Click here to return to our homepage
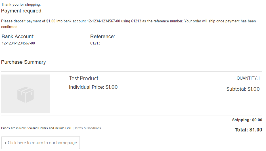Viewport: 266px width, 151px height. (x=41, y=143)
